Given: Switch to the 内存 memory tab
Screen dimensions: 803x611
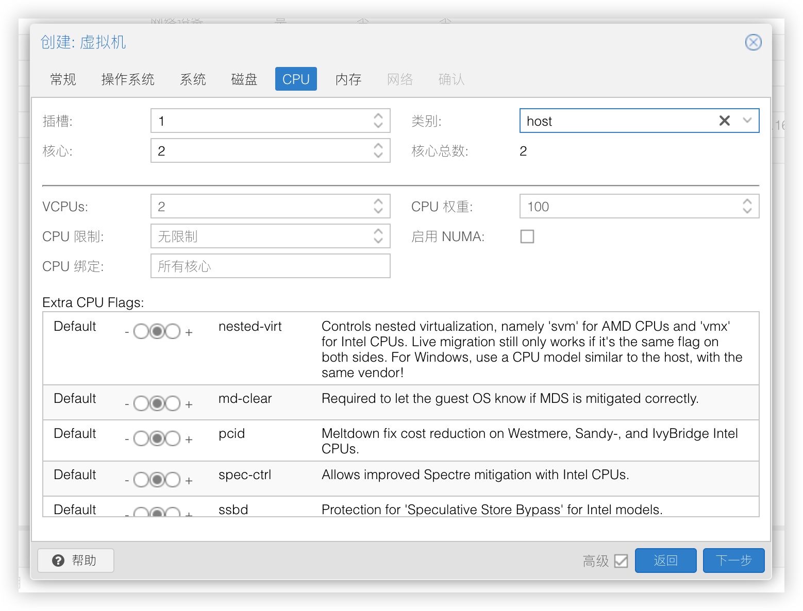Looking at the screenshot, I should click(x=348, y=79).
